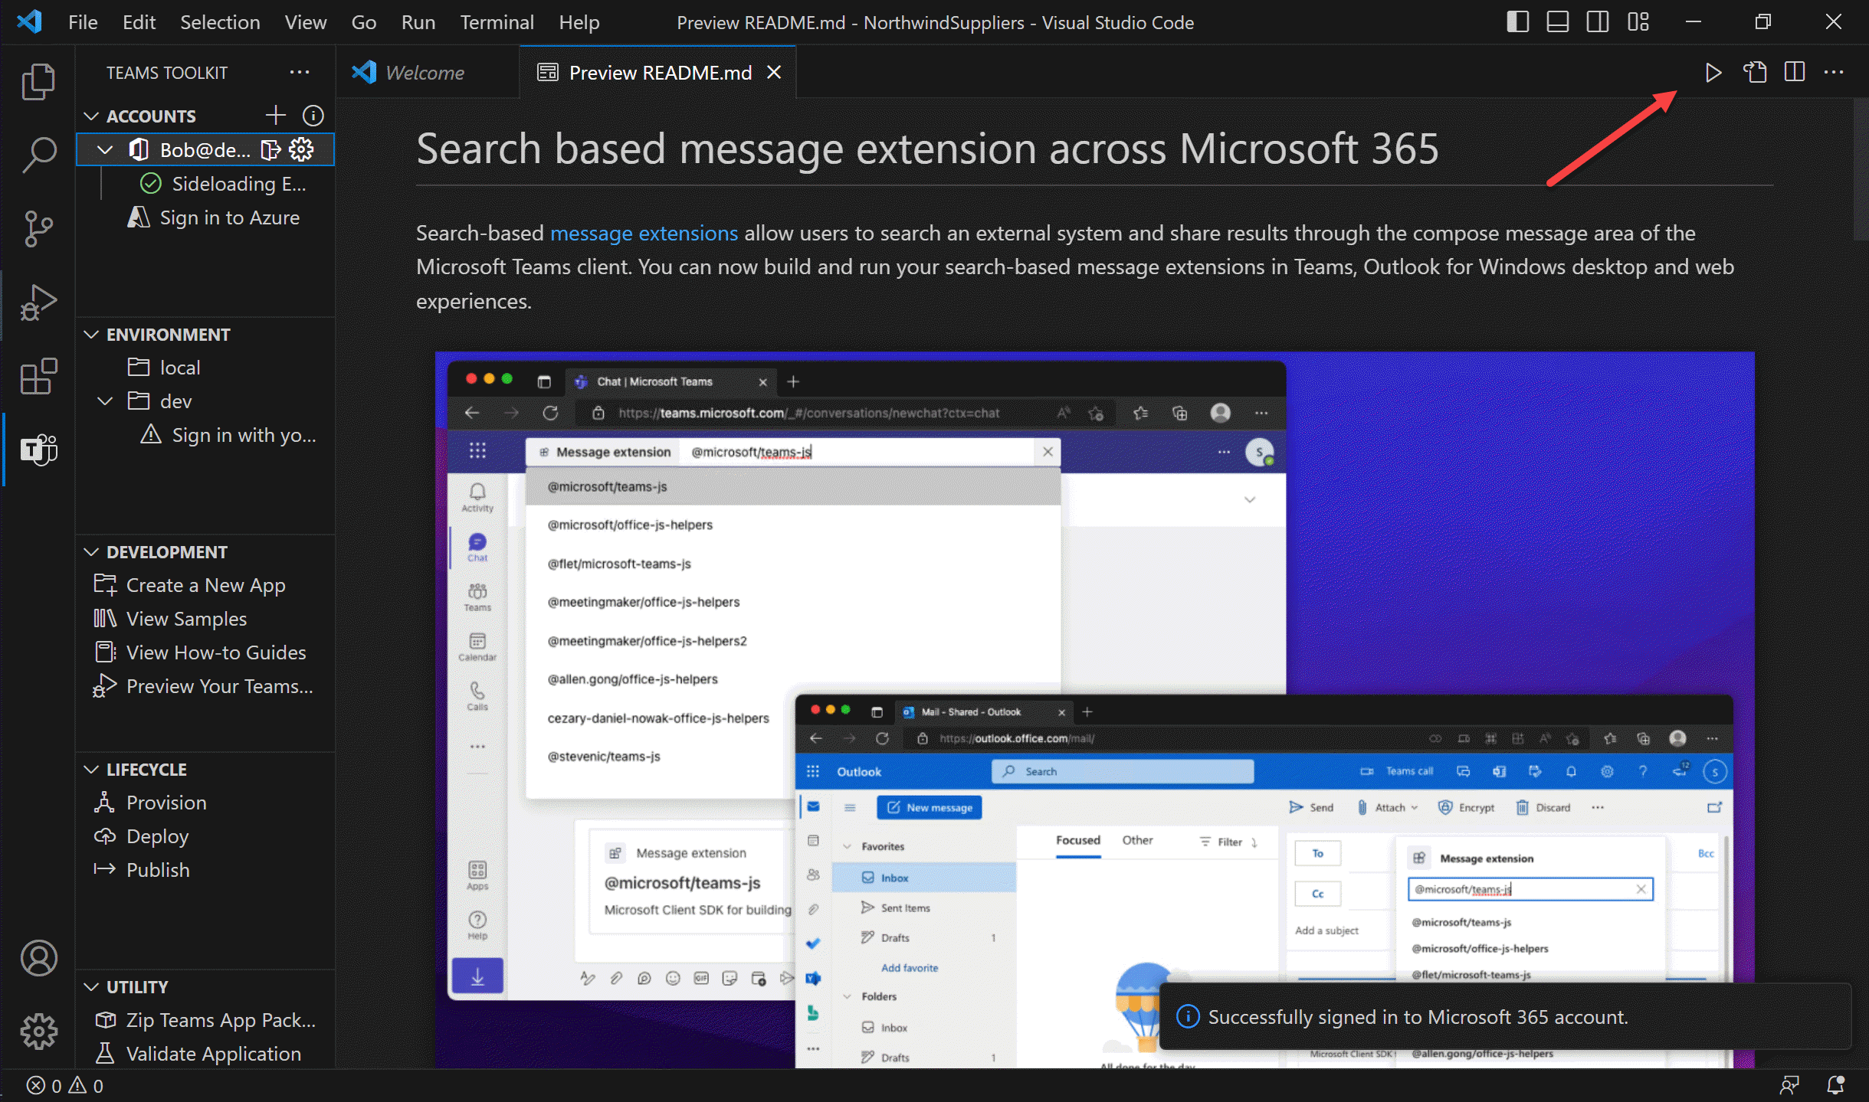Close the Preview README.md tab
1869x1102 pixels.
pos(774,73)
